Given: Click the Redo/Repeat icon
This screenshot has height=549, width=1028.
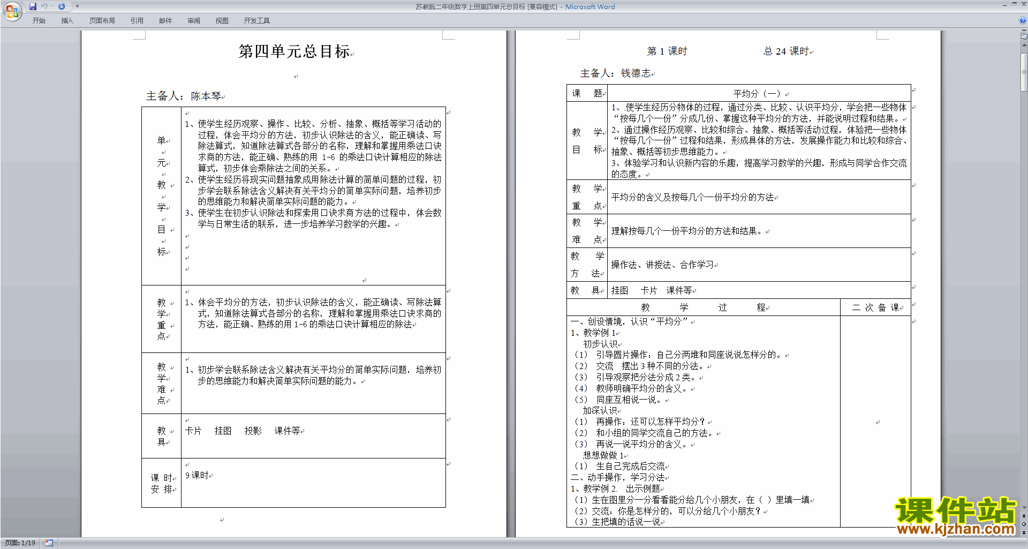Looking at the screenshot, I should pyautogui.click(x=62, y=6).
